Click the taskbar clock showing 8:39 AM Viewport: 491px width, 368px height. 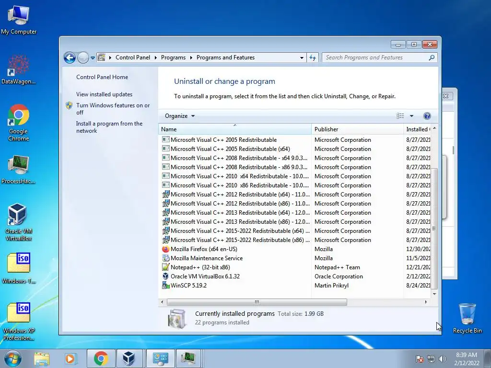tap(467, 359)
